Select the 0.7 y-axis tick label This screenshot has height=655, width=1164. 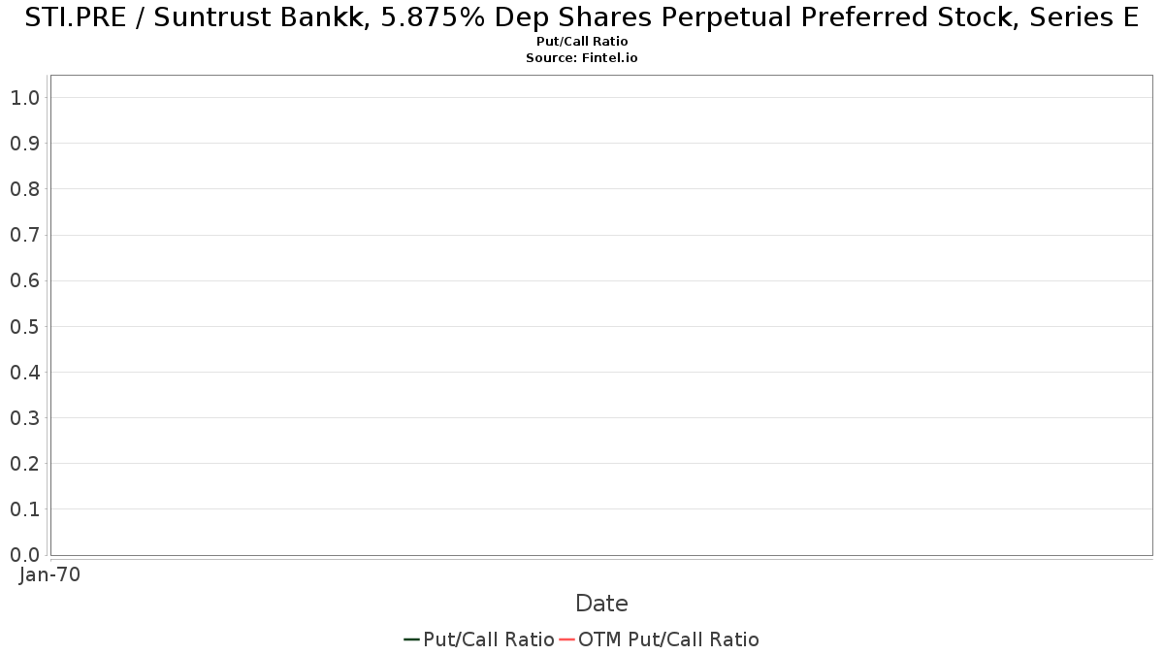(24, 235)
